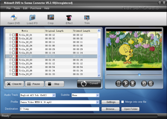The height and width of the screenshot is (119, 167).
Task: Open the Subtitle dropdown
Action: click(x=98, y=95)
